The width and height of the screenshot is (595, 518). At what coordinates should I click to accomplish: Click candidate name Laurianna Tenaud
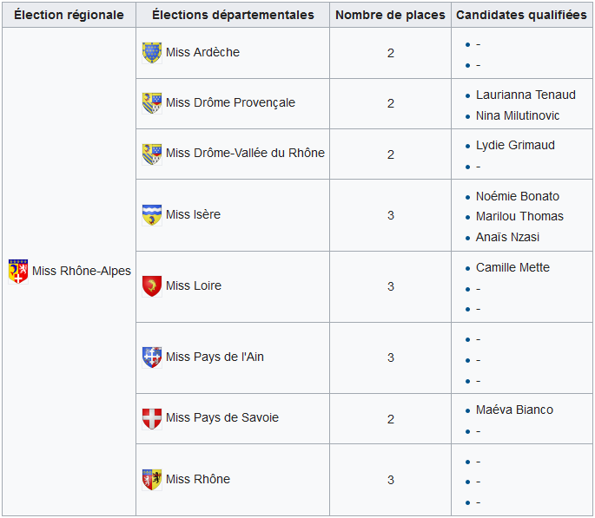pyautogui.click(x=526, y=95)
